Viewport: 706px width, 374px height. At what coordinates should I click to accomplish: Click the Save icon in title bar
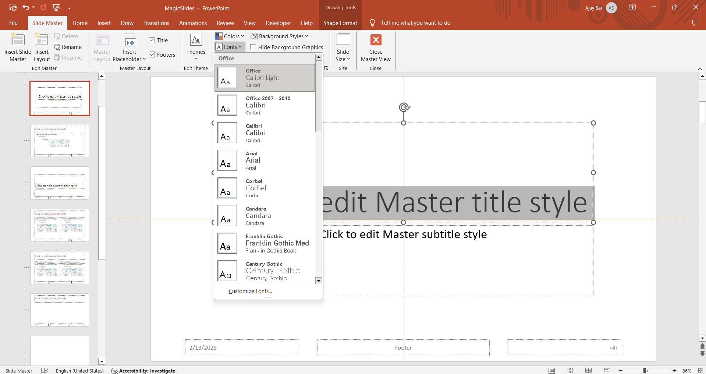click(x=13, y=7)
